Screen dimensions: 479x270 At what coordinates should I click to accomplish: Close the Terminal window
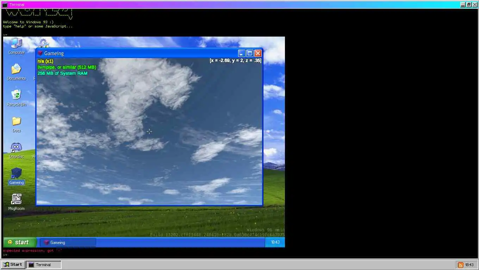(474, 5)
